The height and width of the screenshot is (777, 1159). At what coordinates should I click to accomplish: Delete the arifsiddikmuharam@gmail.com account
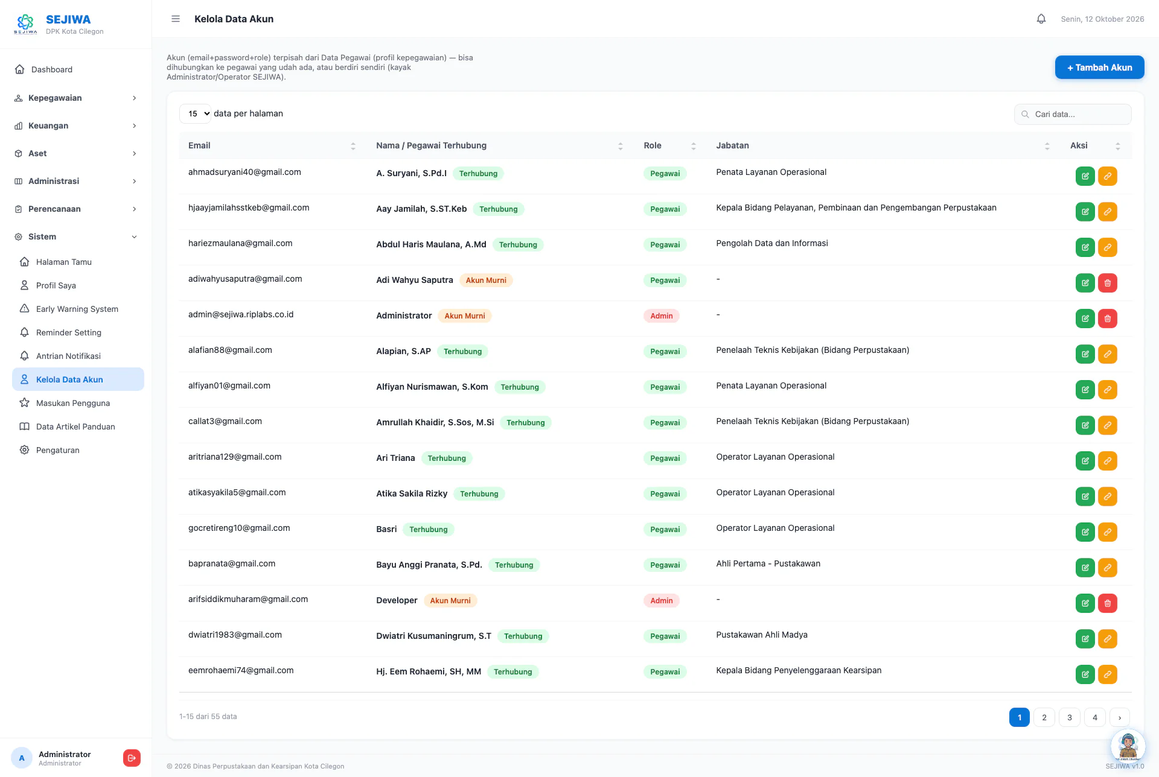[1108, 603]
